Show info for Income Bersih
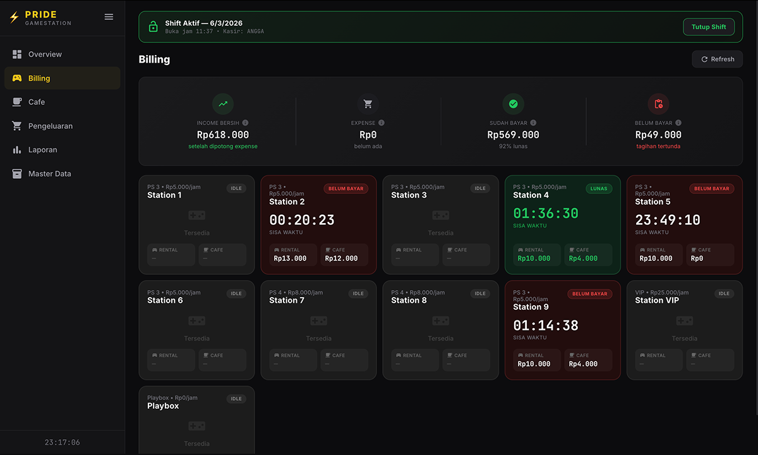The width and height of the screenshot is (758, 455). pyautogui.click(x=245, y=123)
